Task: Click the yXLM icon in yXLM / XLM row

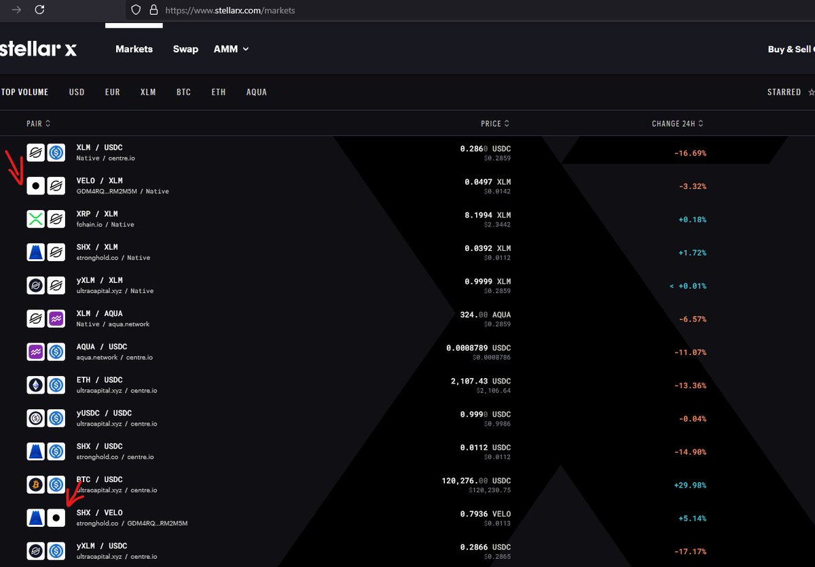Action: [35, 286]
